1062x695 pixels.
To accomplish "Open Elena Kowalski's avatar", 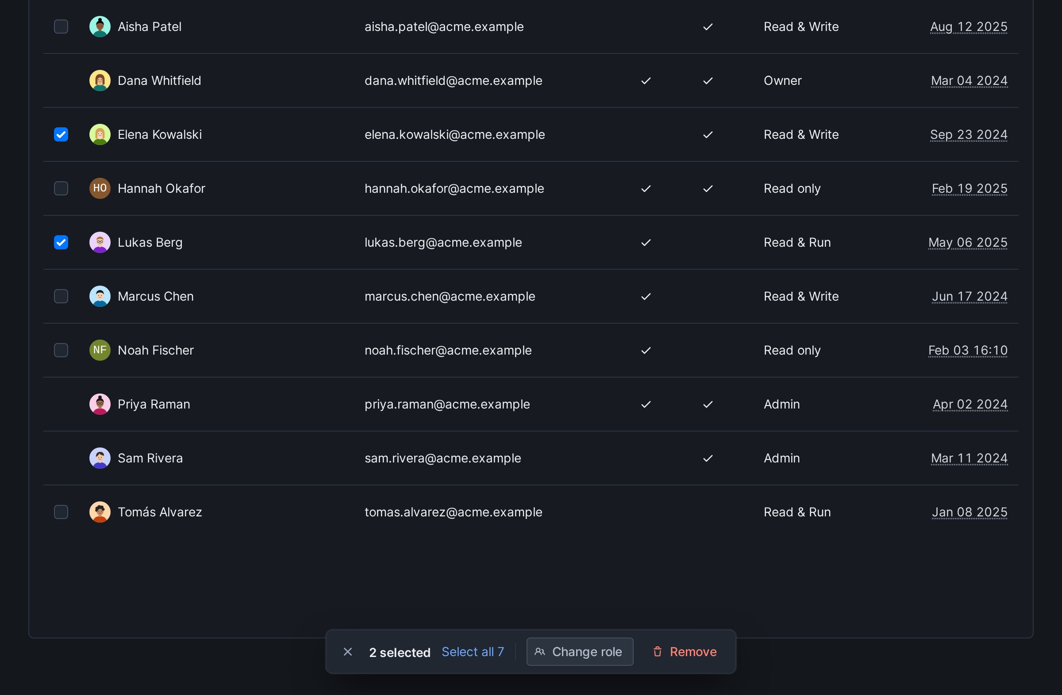I will (x=100, y=135).
